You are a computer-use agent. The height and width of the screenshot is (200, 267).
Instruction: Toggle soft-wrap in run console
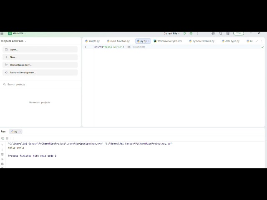click(2, 155)
